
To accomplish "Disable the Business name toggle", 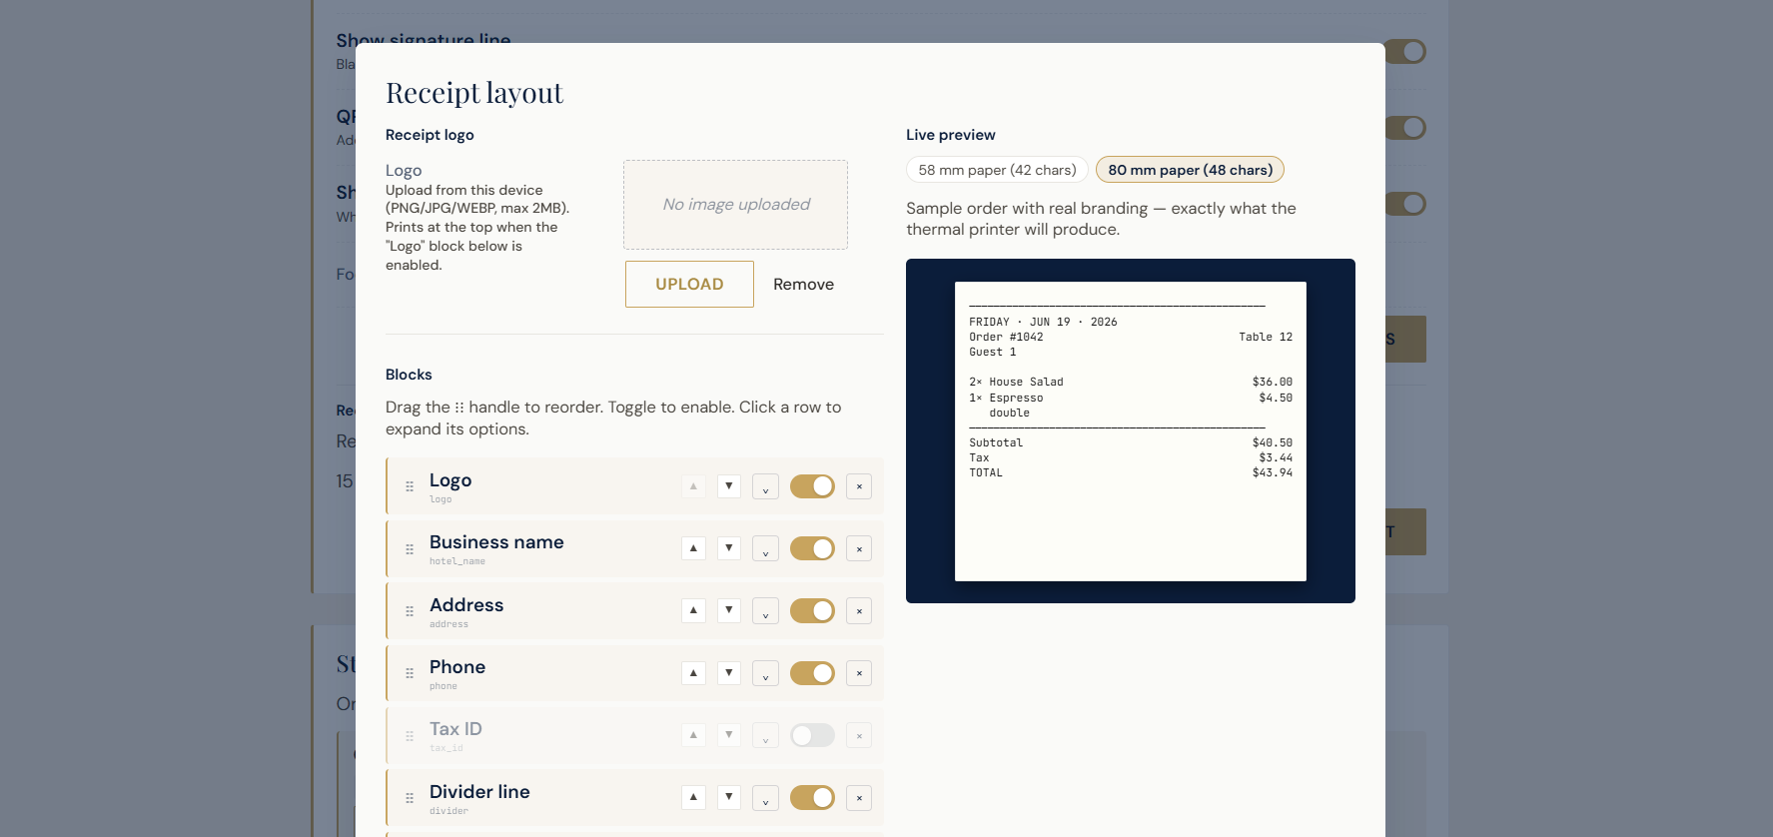I will tap(812, 548).
